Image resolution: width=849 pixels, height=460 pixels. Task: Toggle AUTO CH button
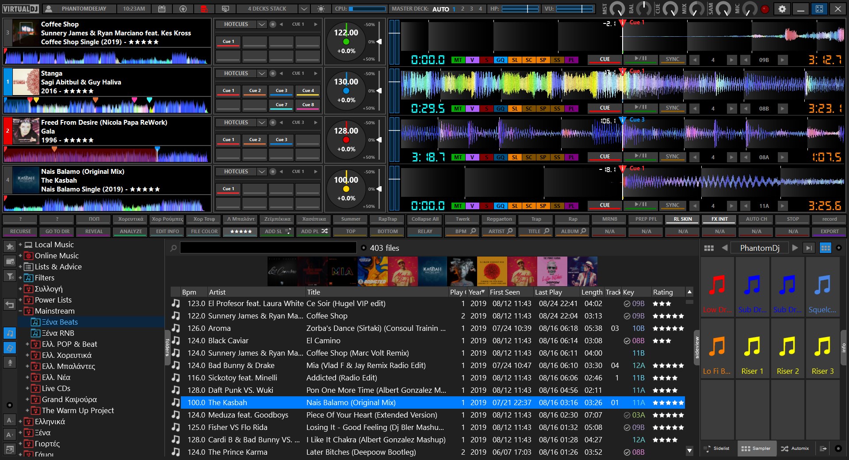tap(757, 219)
